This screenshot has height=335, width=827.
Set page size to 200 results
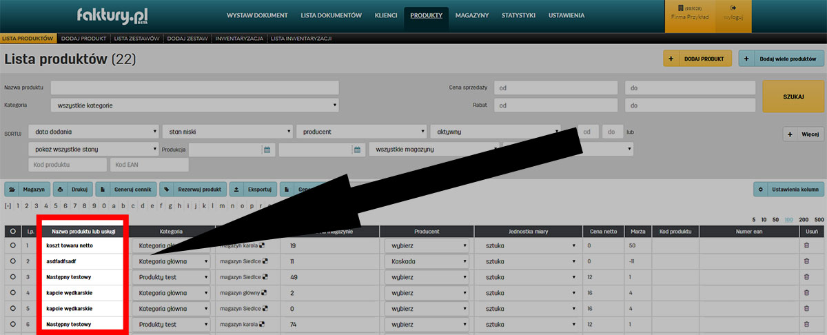pyautogui.click(x=801, y=219)
